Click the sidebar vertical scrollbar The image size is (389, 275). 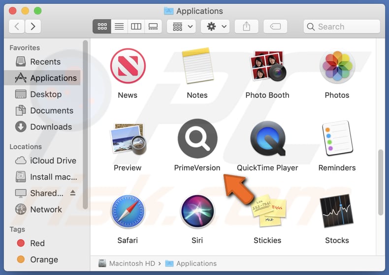click(x=85, y=124)
